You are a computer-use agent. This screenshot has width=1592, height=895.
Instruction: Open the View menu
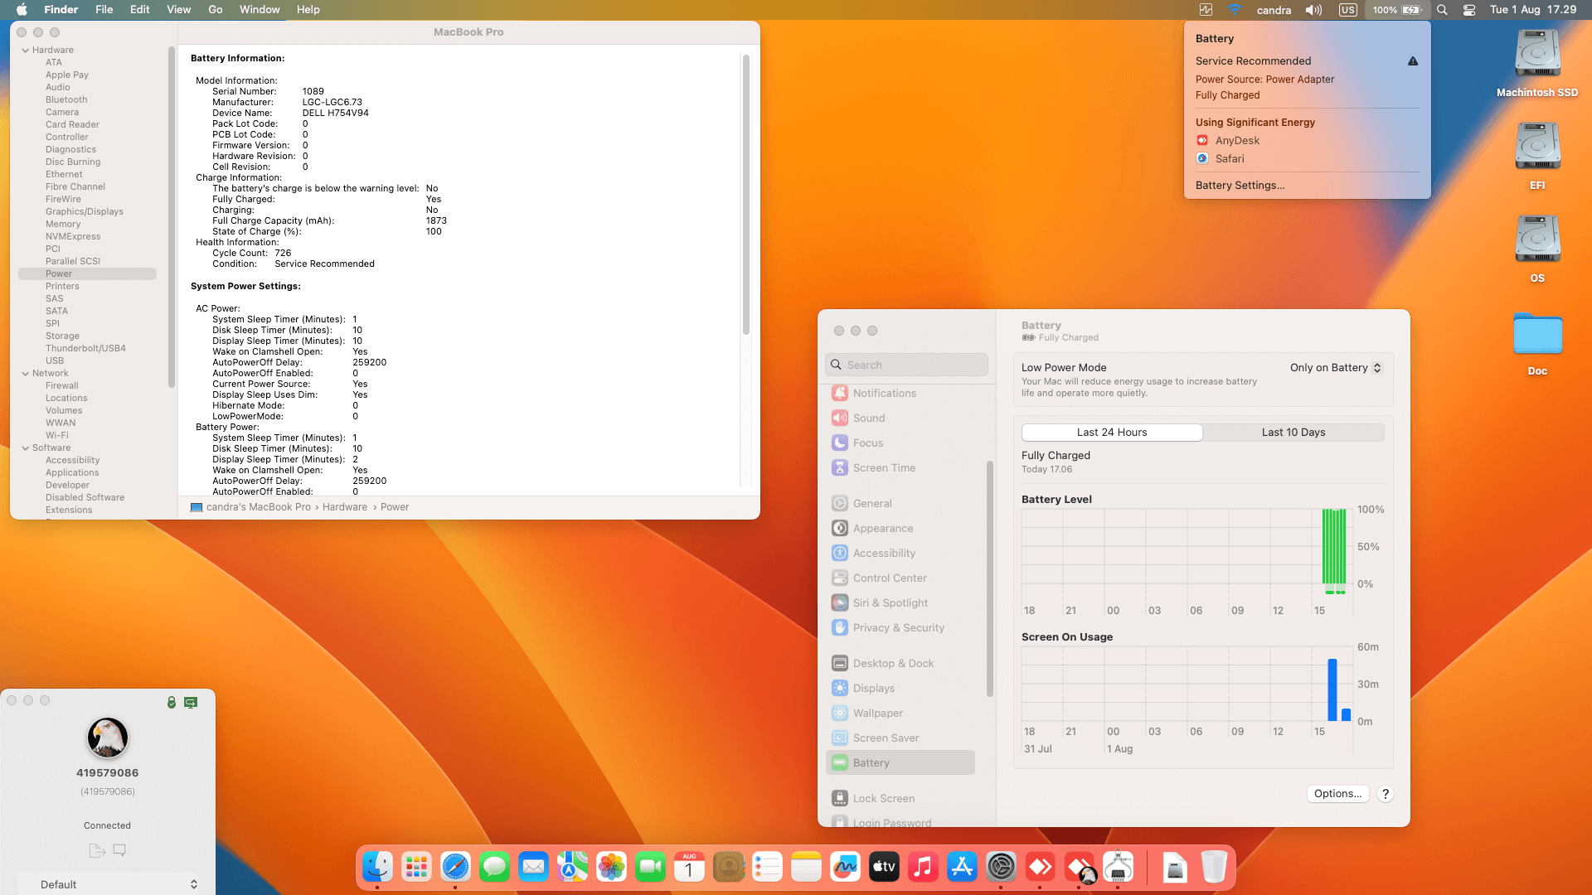coord(178,10)
